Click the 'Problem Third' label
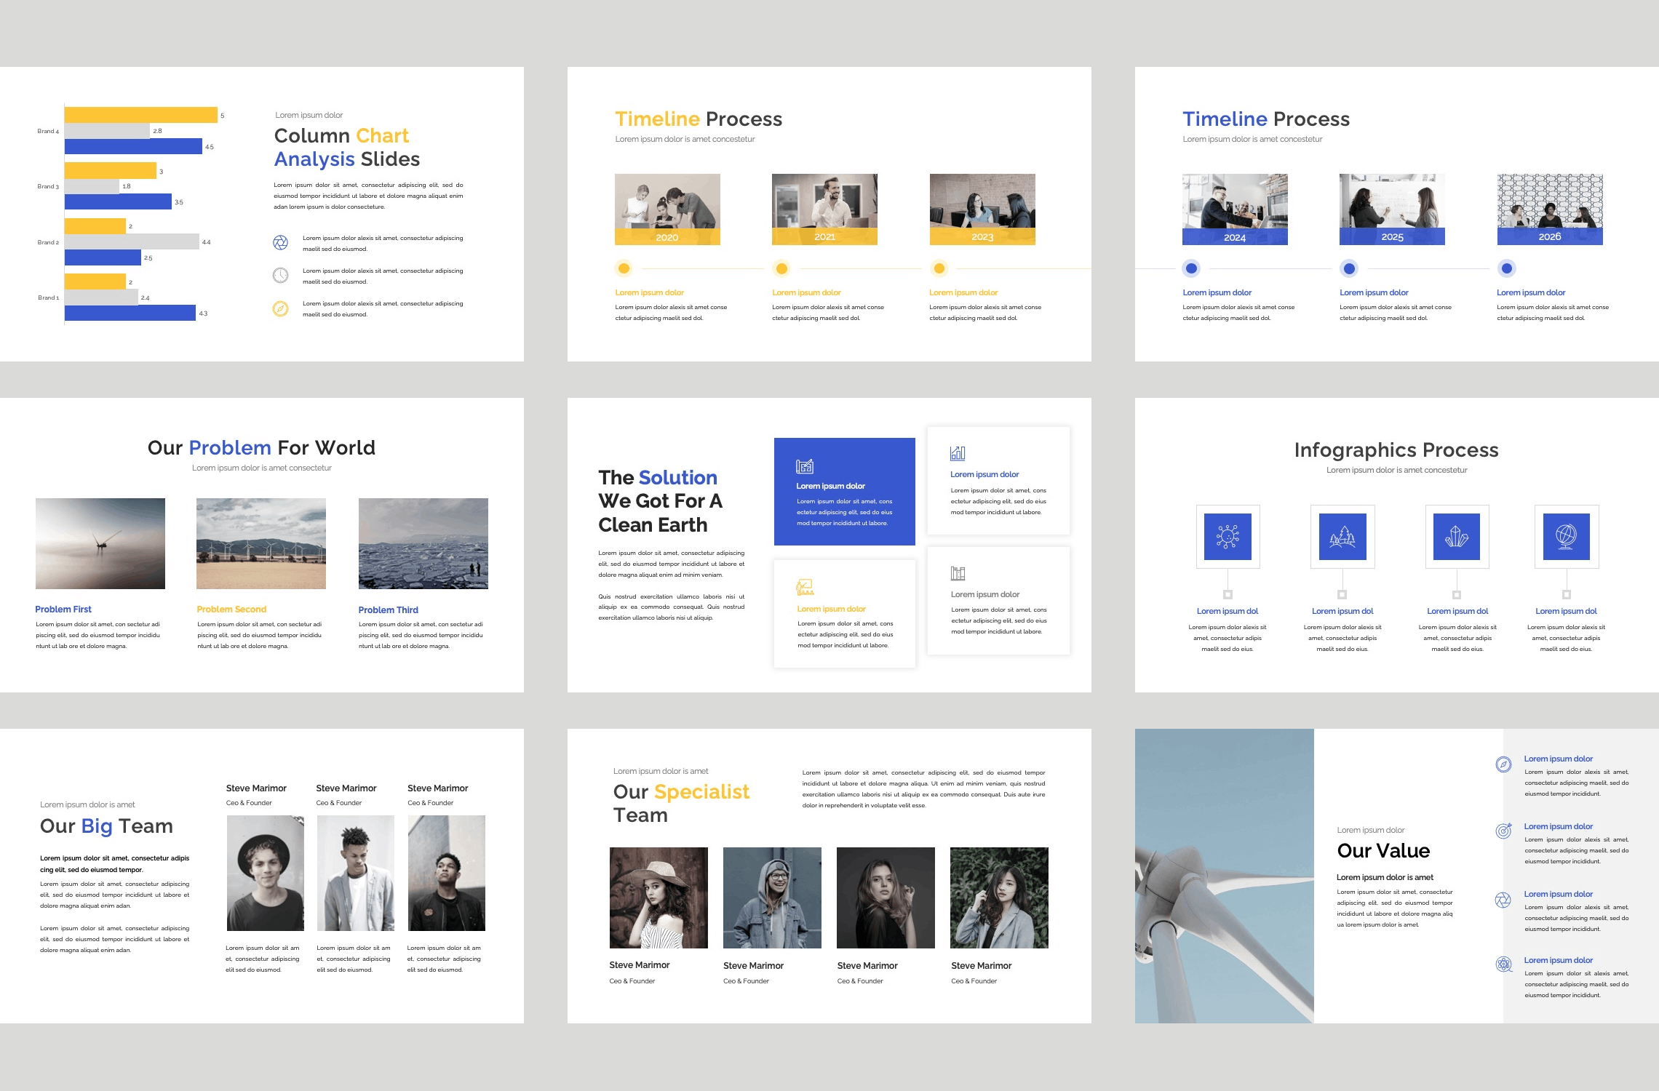 click(x=388, y=610)
